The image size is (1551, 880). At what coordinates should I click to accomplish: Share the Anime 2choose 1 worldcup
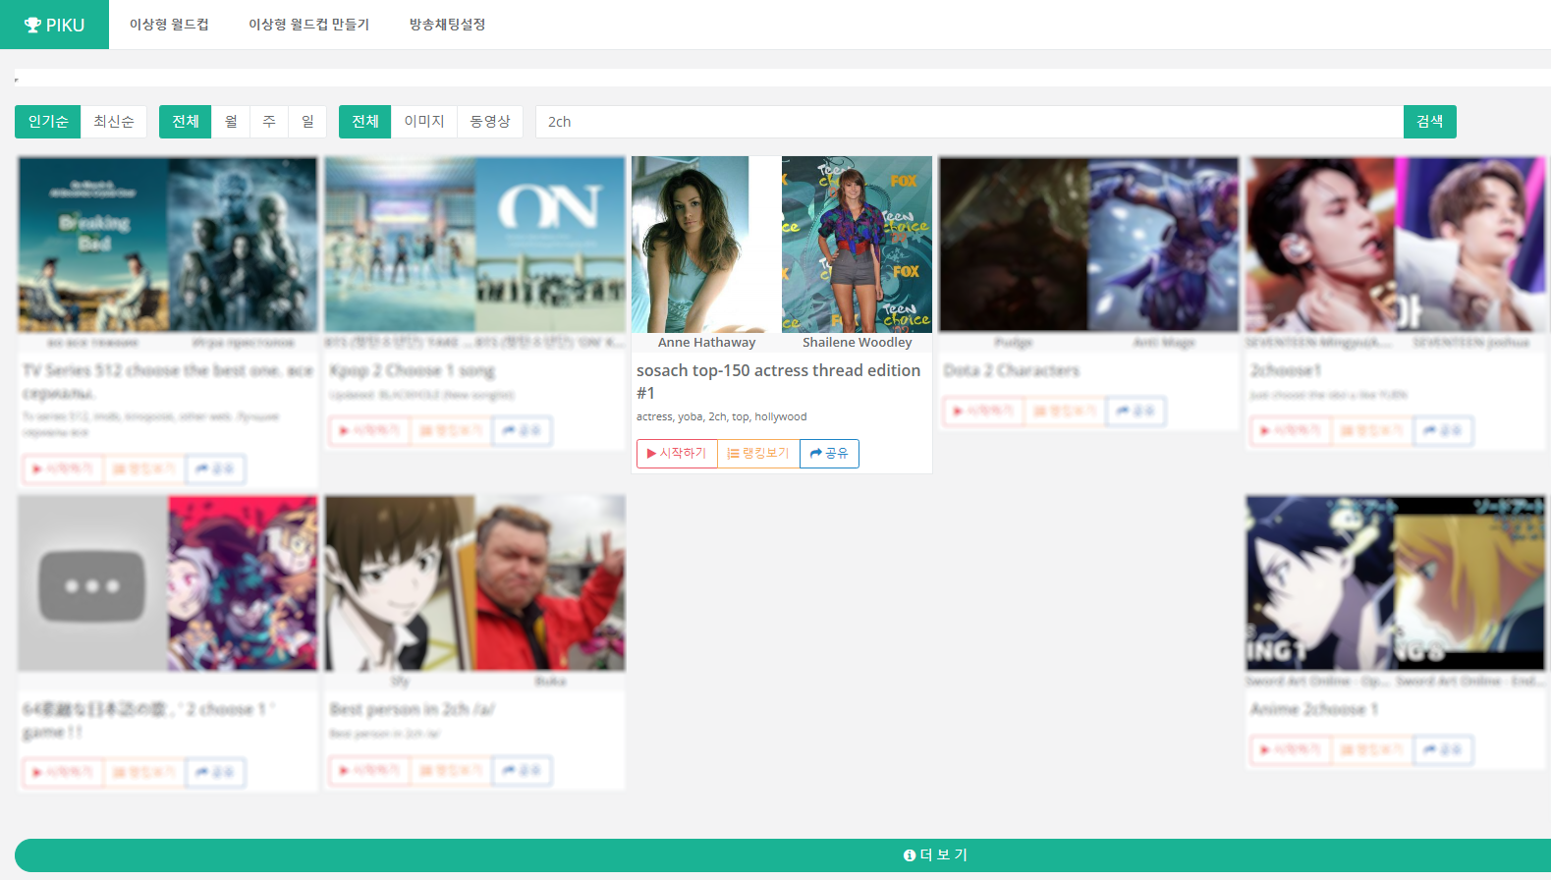pos(1443,750)
